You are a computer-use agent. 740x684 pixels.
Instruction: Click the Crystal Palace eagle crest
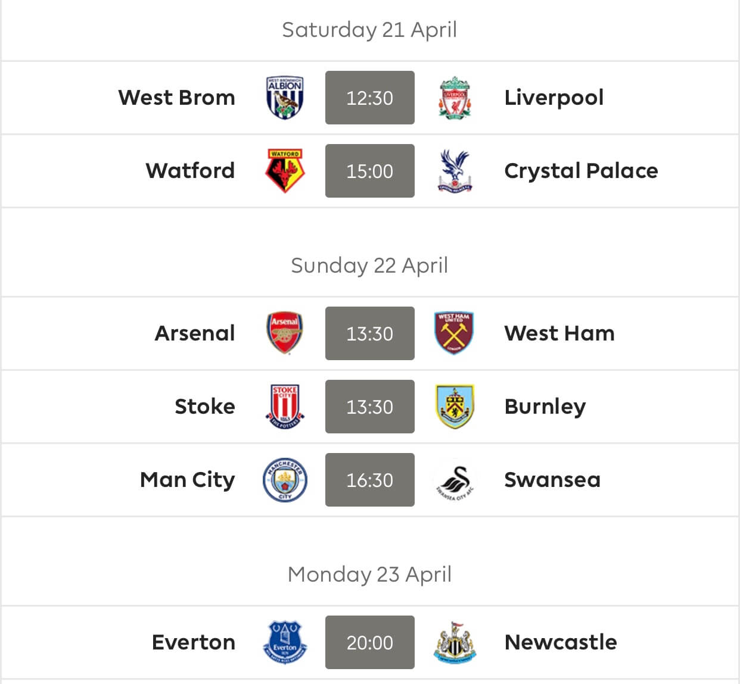coord(455,171)
